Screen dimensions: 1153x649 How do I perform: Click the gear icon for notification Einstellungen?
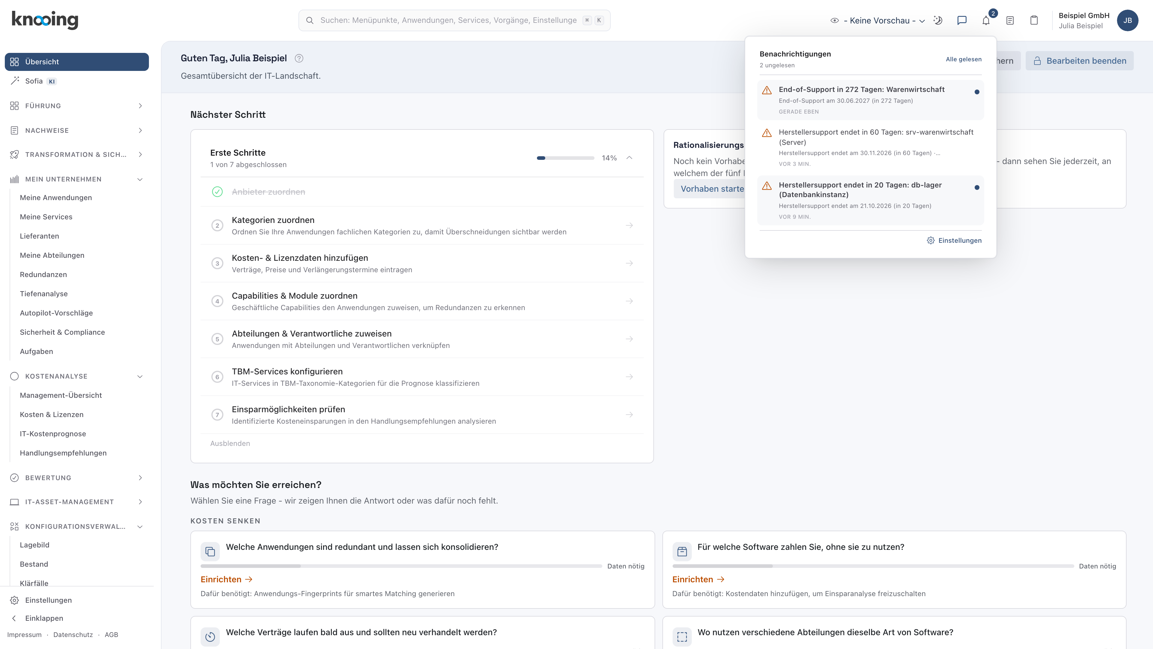click(931, 240)
